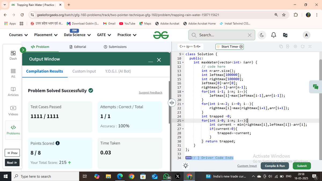This screenshot has height=181, width=322.
Task: Open the Videos sidebar item
Action: tap(13, 111)
